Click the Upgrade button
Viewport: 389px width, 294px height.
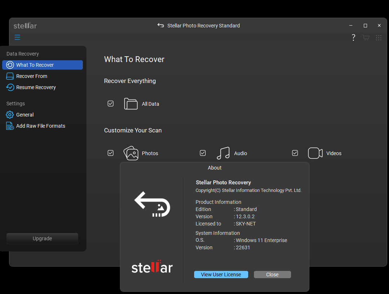pos(42,238)
